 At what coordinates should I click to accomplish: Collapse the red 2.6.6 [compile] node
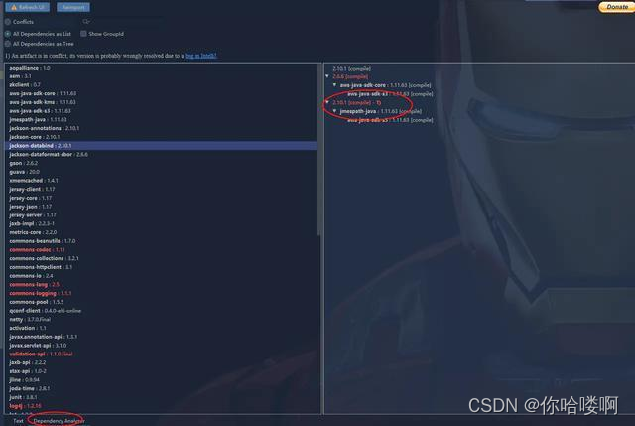click(x=327, y=76)
